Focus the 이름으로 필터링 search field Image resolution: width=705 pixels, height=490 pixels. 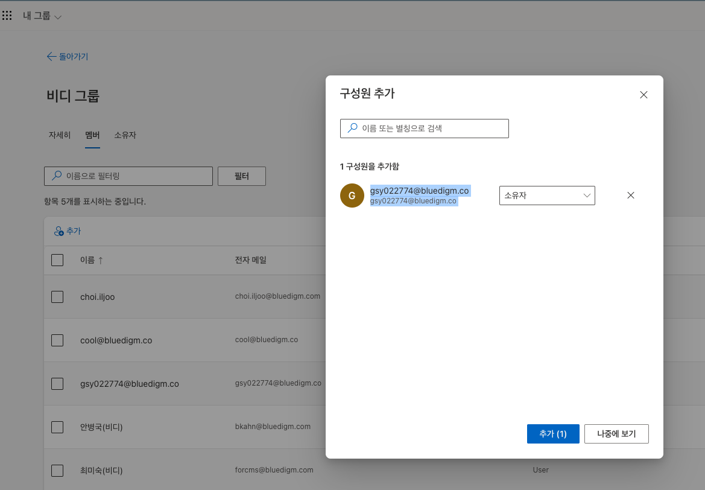(x=128, y=176)
